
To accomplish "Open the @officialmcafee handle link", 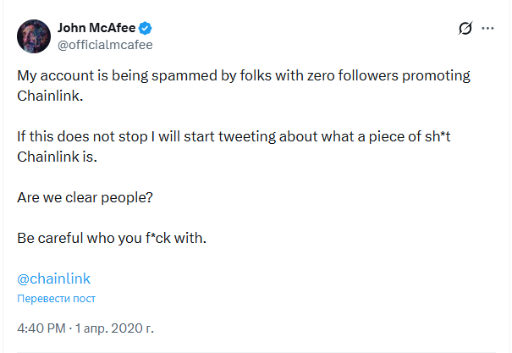I will 104,43.
